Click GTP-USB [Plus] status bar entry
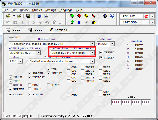The width and height of the screenshot is (158, 120). pyautogui.click(x=18, y=116)
